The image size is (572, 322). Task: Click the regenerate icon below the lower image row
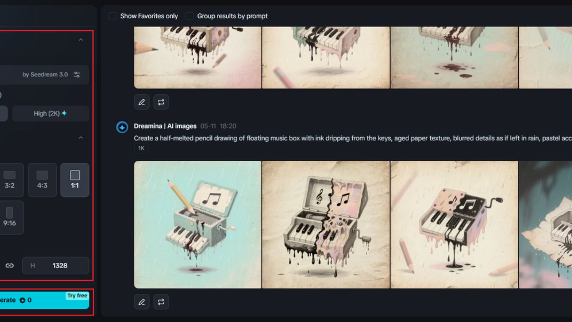[x=161, y=302]
